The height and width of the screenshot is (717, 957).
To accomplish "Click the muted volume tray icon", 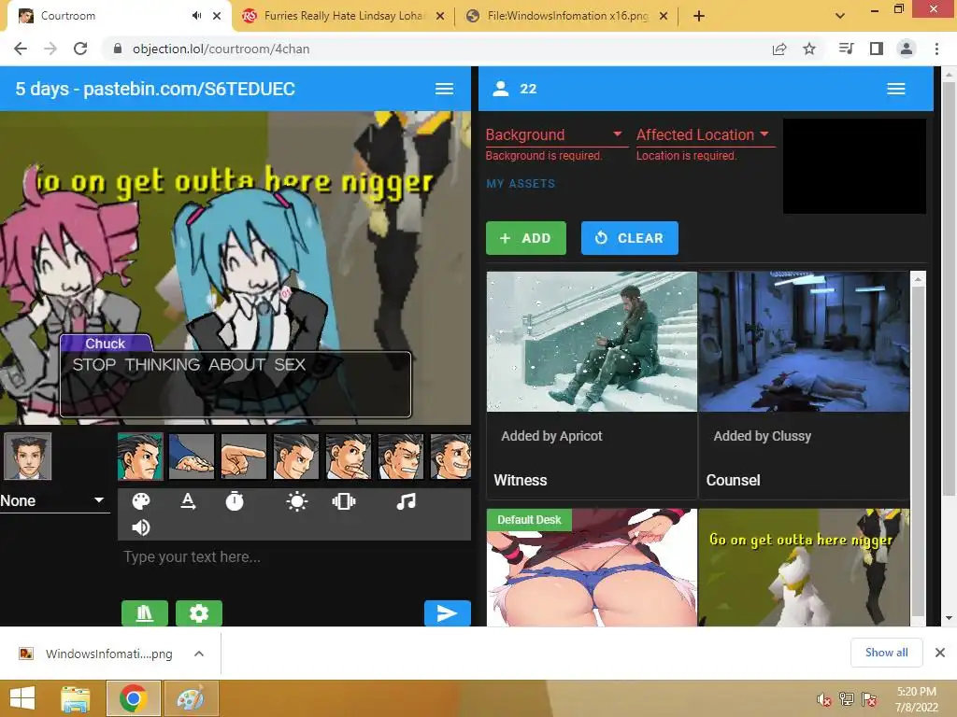I will pos(824,699).
